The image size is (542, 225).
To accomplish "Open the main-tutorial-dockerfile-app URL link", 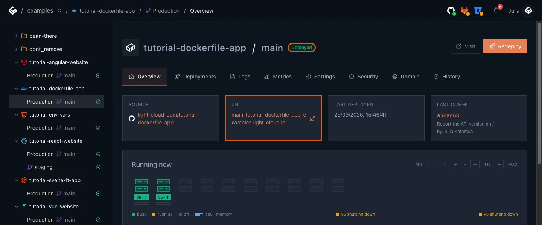I will tap(269, 118).
